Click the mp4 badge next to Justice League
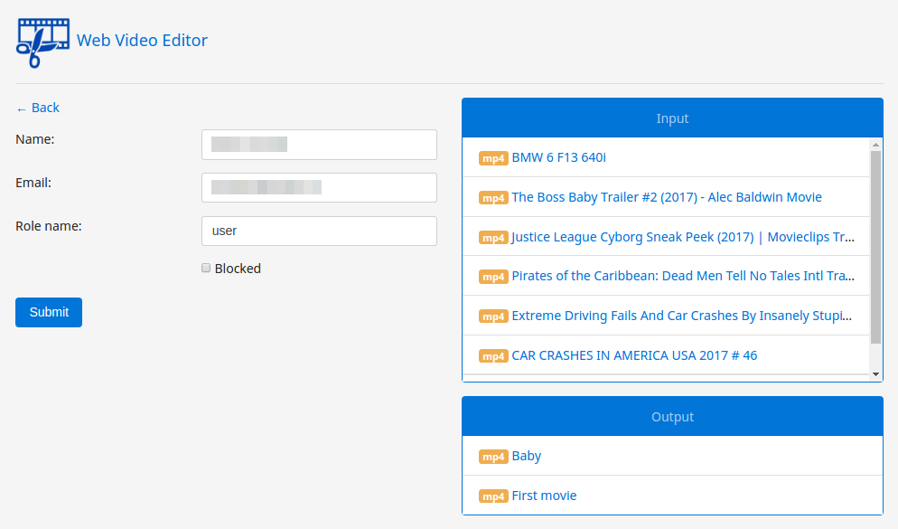The image size is (898, 529). pos(493,238)
